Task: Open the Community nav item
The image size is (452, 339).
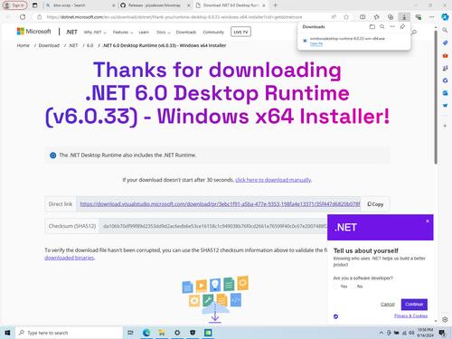Action: (213, 32)
